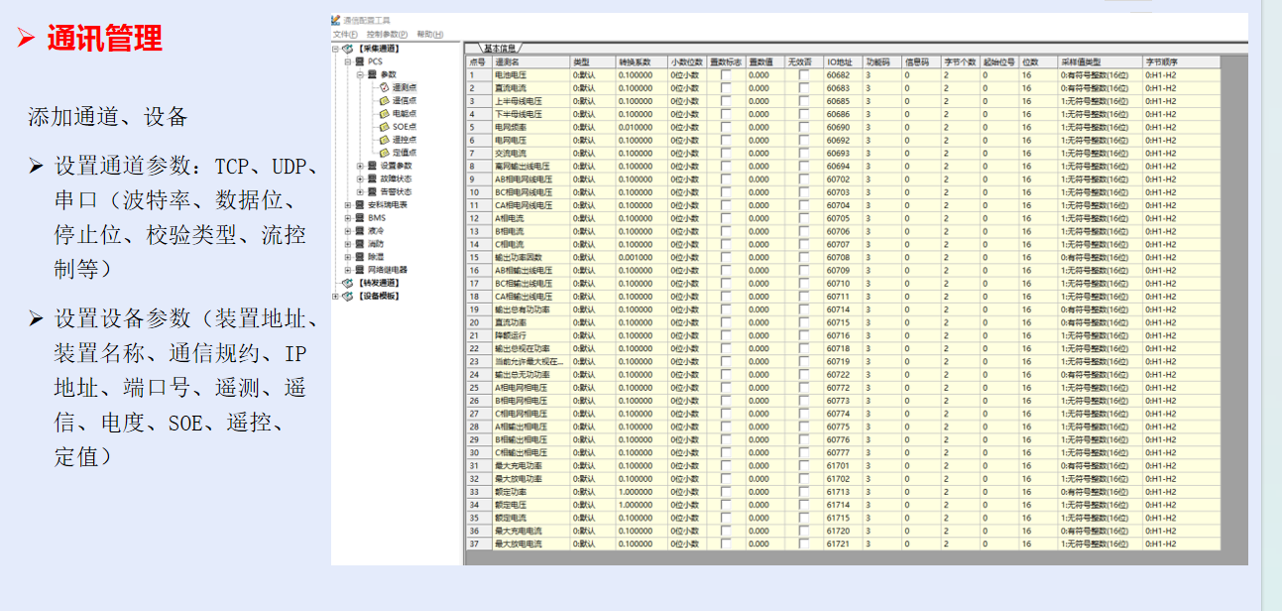Image resolution: width=1282 pixels, height=611 pixels.
Task: Click the 故障状态 node icon
Action: (372, 179)
